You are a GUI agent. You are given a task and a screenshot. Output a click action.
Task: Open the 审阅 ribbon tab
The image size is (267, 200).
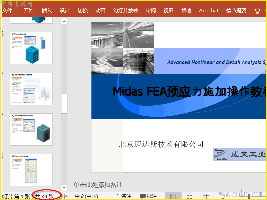coord(151,11)
